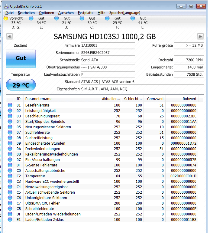Image resolution: width=210 pixels, height=233 pixels.
Task: Click status icon of Neuzuweisungsereignisse row
Action: click(x=10, y=187)
